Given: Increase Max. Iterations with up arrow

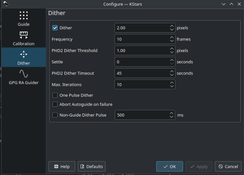Looking at the screenshot, I should (172, 83).
